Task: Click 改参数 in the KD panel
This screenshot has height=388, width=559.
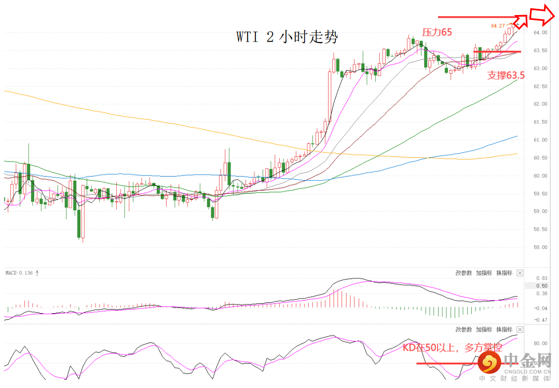Action: 463,329
